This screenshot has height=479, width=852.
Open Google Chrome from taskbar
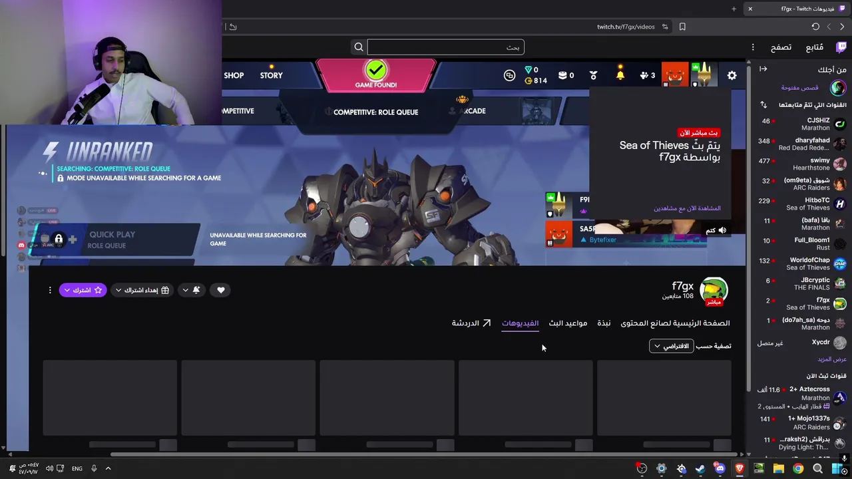tap(798, 468)
